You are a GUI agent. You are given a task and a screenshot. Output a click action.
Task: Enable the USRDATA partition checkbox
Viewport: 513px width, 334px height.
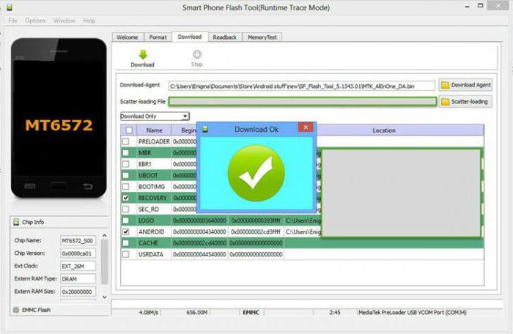[126, 254]
